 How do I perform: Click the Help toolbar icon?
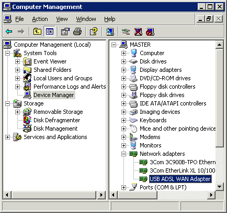click(x=94, y=31)
